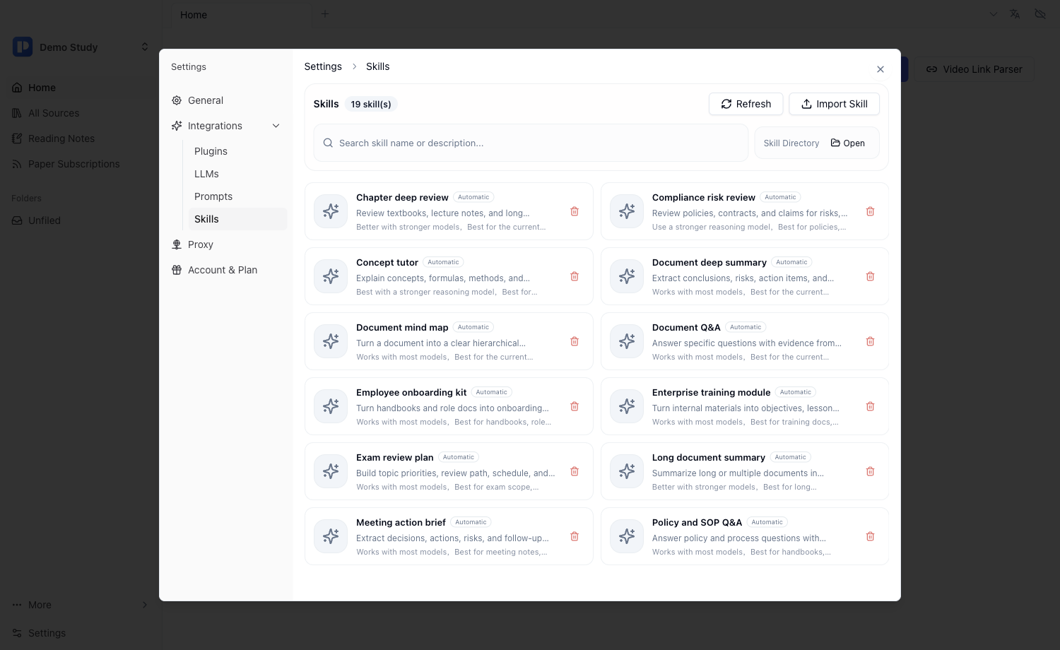Open Account & Plan settings
Viewport: 1060px width, 650px height.
pyautogui.click(x=226, y=270)
